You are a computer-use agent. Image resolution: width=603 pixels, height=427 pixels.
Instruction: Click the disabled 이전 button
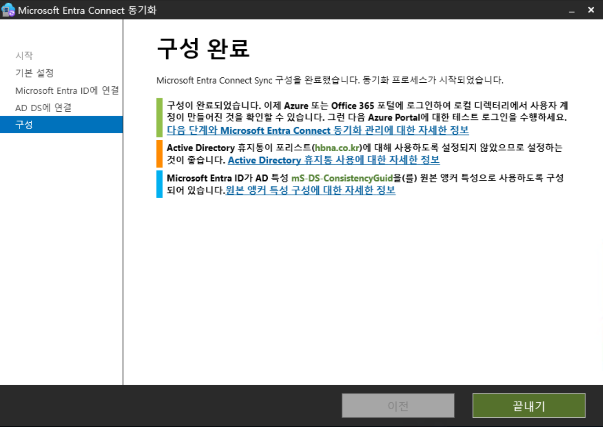pos(398,406)
